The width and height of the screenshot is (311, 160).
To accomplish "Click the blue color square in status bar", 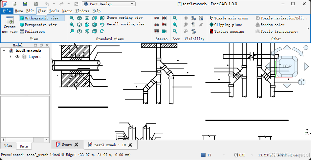I will (203, 155).
